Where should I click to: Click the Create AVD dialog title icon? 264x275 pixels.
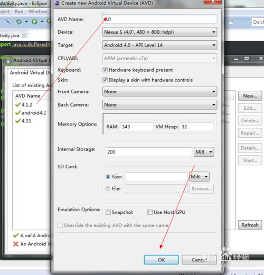click(56, 3)
